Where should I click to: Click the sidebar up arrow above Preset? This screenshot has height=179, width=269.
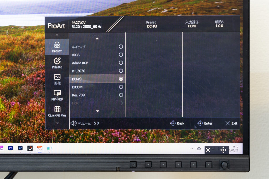[57, 35]
